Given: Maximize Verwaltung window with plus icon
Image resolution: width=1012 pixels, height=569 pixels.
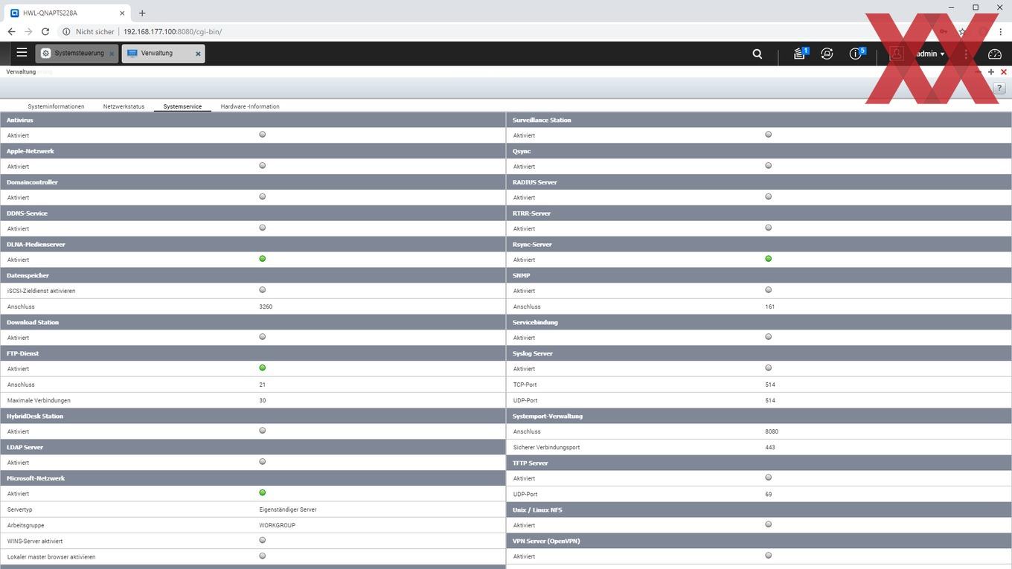Looking at the screenshot, I should (x=991, y=72).
